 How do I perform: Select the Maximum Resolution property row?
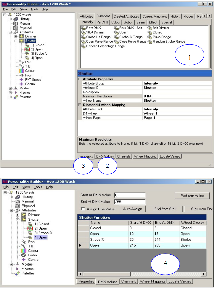click(x=145, y=96)
